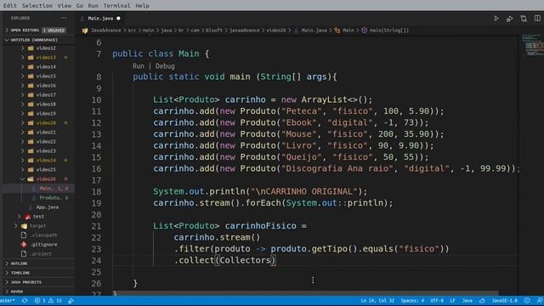Click the Debug code lens above main
The width and height of the screenshot is (544, 306).
click(165, 66)
